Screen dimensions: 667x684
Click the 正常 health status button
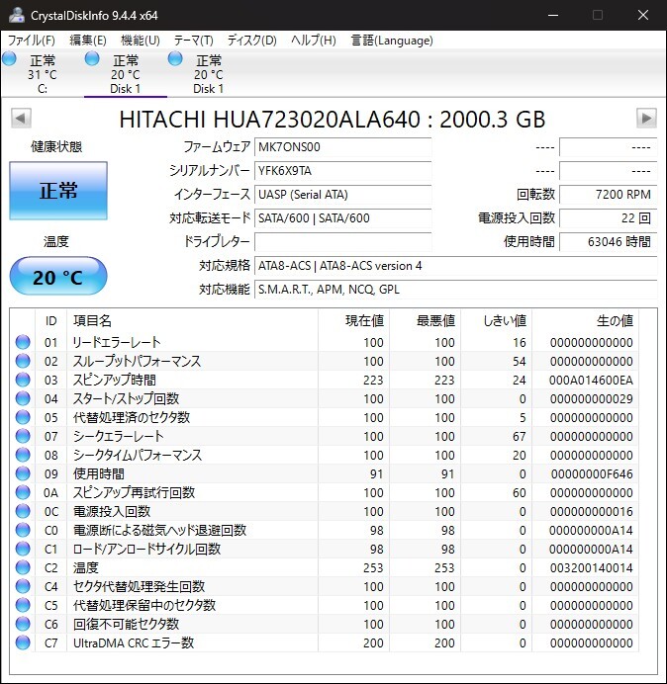[x=58, y=191]
